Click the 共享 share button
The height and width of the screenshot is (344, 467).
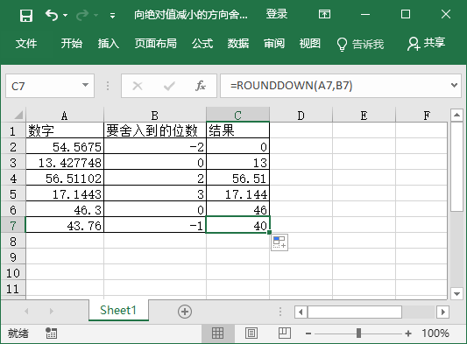(426, 44)
